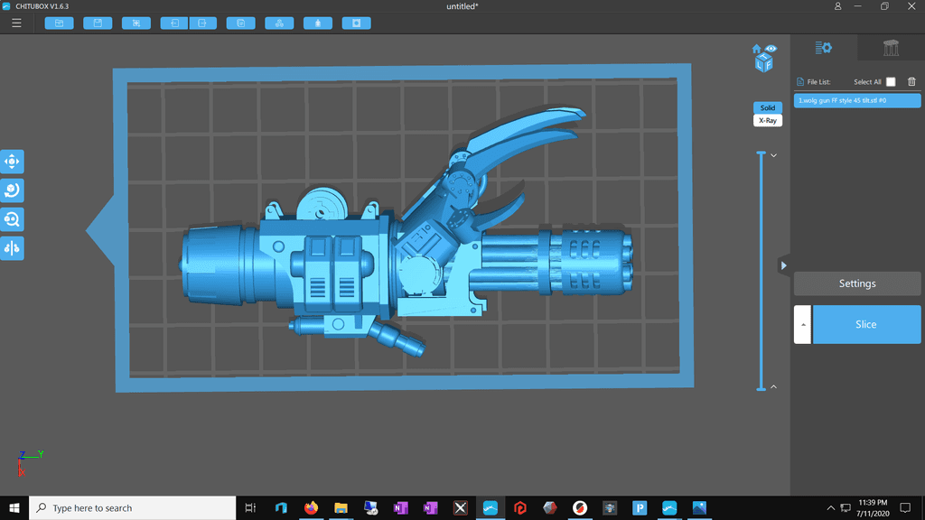Adjust the vertical preview slider
Viewport: 925px width, 520px height.
759,271
